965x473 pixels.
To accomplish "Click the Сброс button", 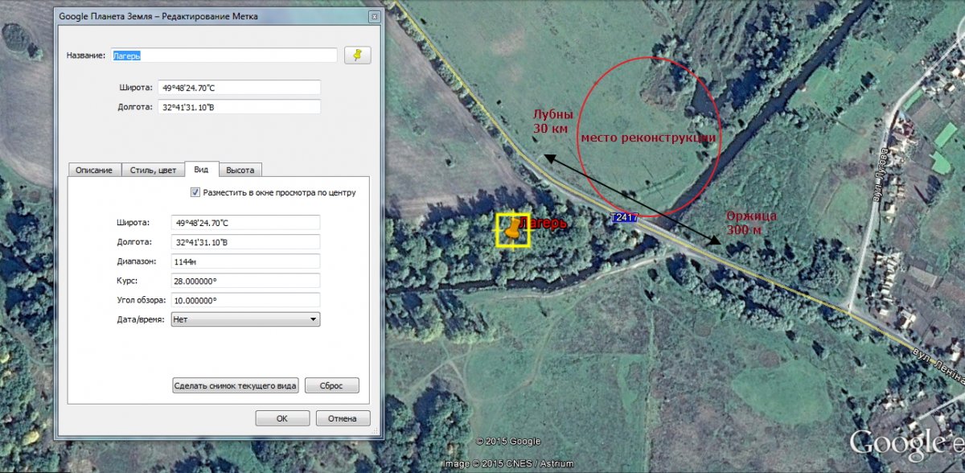I will tap(331, 385).
